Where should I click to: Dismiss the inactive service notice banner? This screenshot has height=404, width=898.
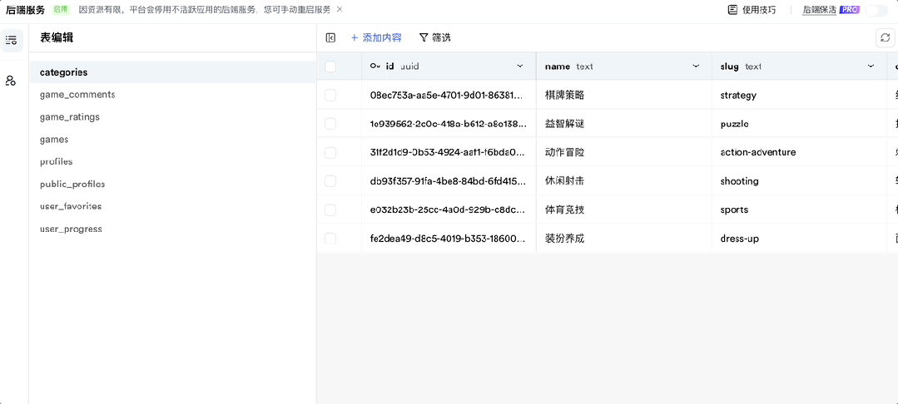coord(340,9)
